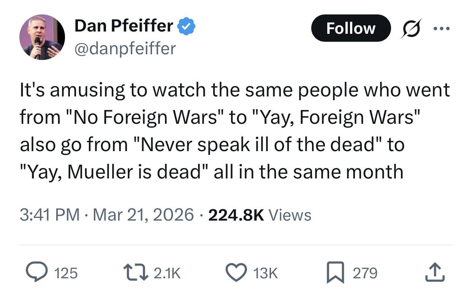Click the Mar 21, 2026 date
Viewport: 472px width, 295px height.
(143, 215)
